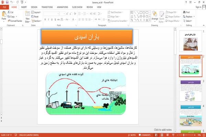Click the Undo arrow icon

click(x=12, y=2)
